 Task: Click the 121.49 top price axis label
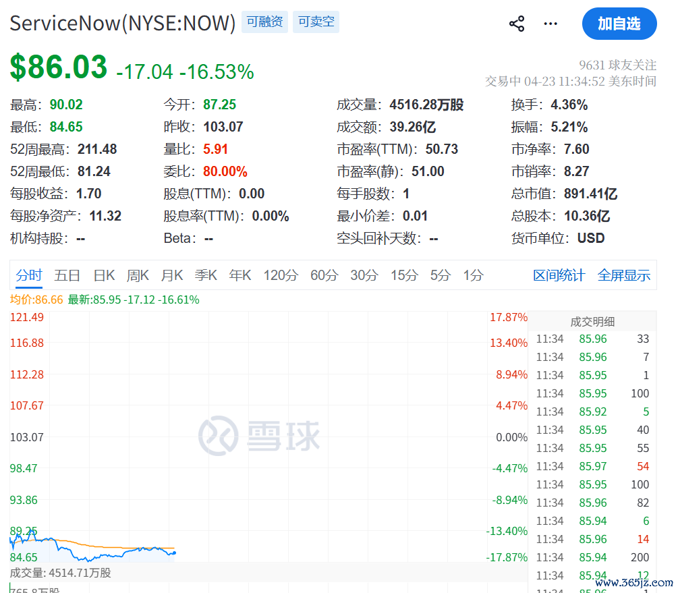pos(27,317)
